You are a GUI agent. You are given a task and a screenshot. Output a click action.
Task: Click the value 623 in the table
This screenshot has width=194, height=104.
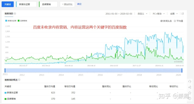pos(53,93)
